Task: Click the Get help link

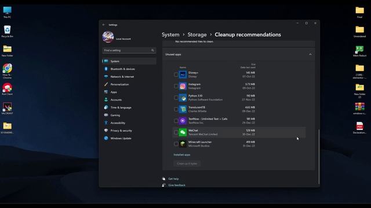Action: click(x=173, y=179)
